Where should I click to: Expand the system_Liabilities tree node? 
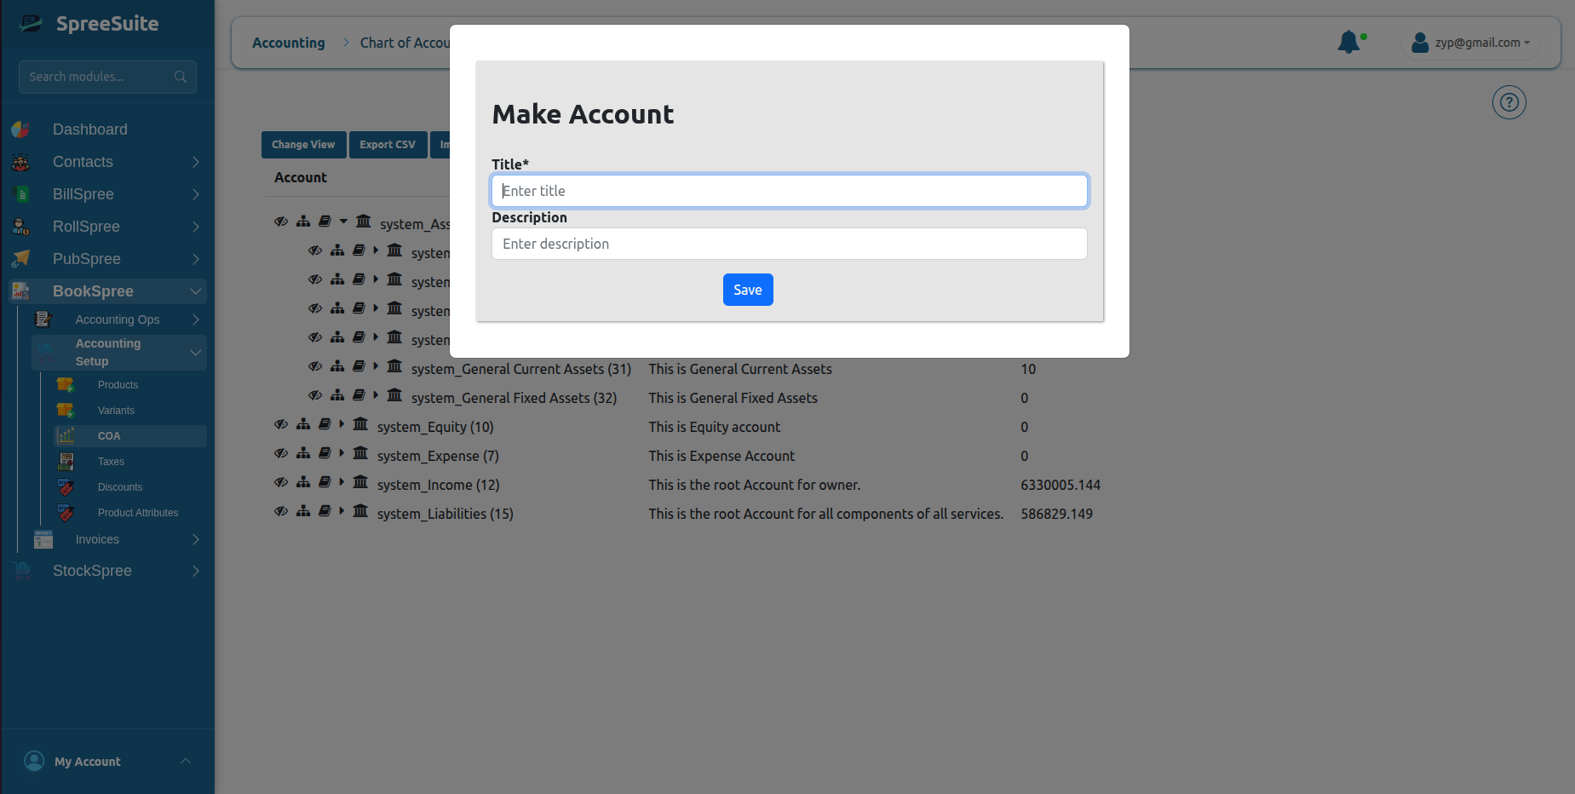[342, 511]
